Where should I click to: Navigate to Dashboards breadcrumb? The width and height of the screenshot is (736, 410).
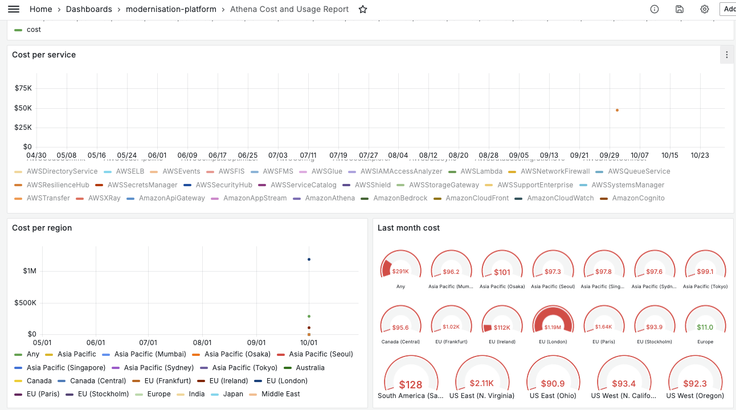89,9
